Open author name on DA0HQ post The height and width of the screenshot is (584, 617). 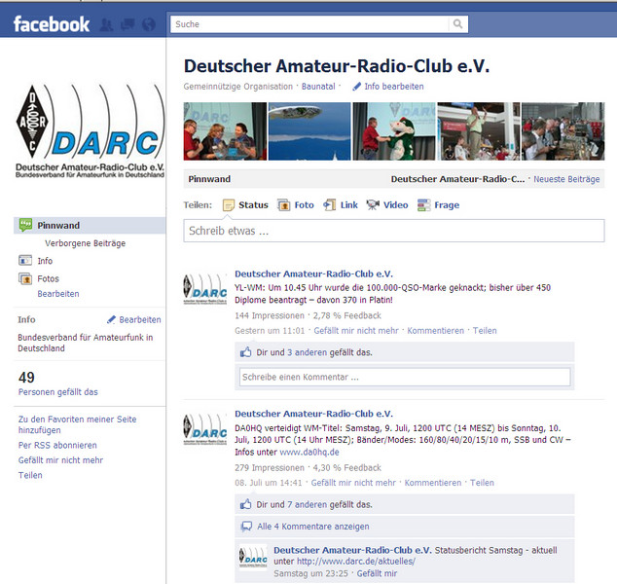point(313,414)
